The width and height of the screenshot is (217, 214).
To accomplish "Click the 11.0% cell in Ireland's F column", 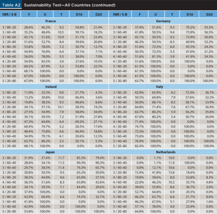I will point(29,92).
